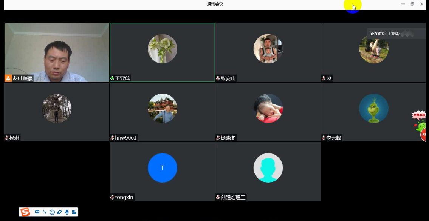429x221 pixels.
Task: Open the Sogou toolbox grid icon
Action: tap(74, 212)
